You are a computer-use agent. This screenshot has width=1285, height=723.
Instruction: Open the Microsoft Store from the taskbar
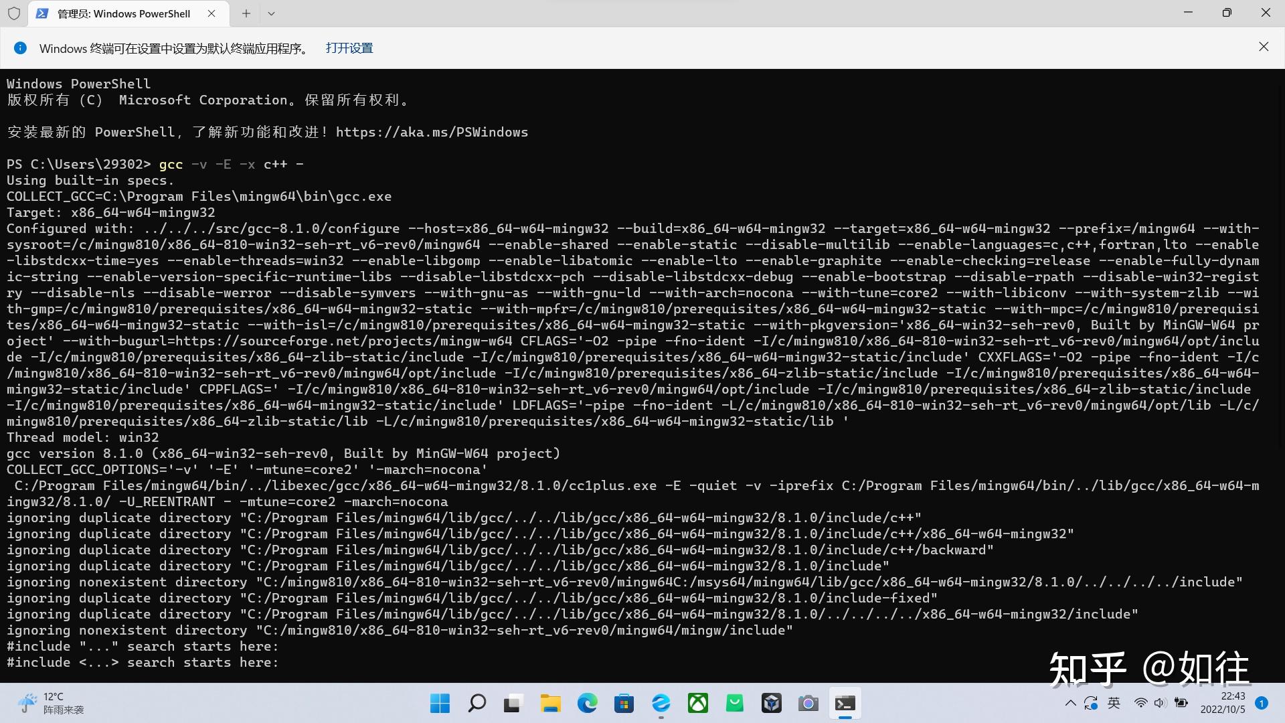click(624, 703)
